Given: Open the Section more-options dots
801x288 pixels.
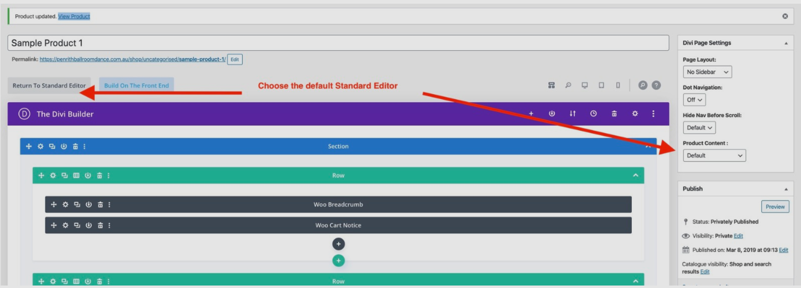Looking at the screenshot, I should coord(84,146).
